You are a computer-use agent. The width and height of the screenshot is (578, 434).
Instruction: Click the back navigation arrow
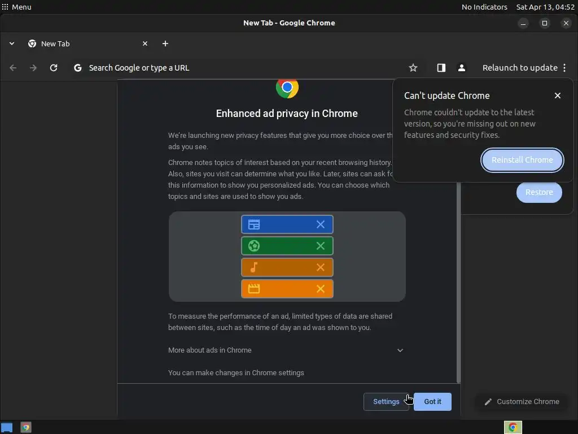13,68
